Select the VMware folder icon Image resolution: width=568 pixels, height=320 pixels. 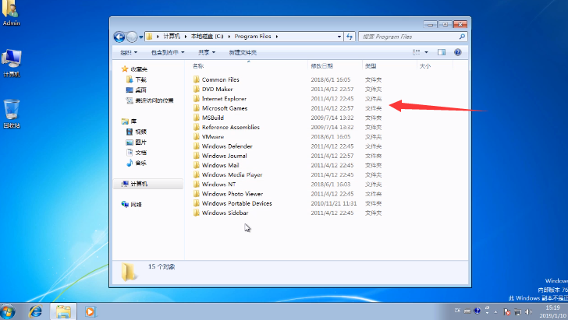197,137
